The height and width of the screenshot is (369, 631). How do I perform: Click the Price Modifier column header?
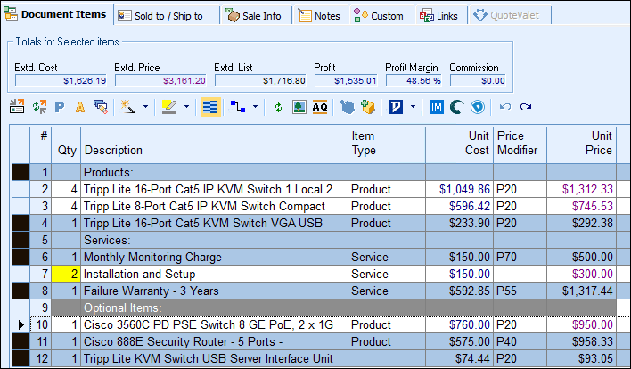[x=520, y=143]
